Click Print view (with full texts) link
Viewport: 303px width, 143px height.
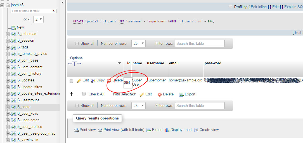point(124,130)
